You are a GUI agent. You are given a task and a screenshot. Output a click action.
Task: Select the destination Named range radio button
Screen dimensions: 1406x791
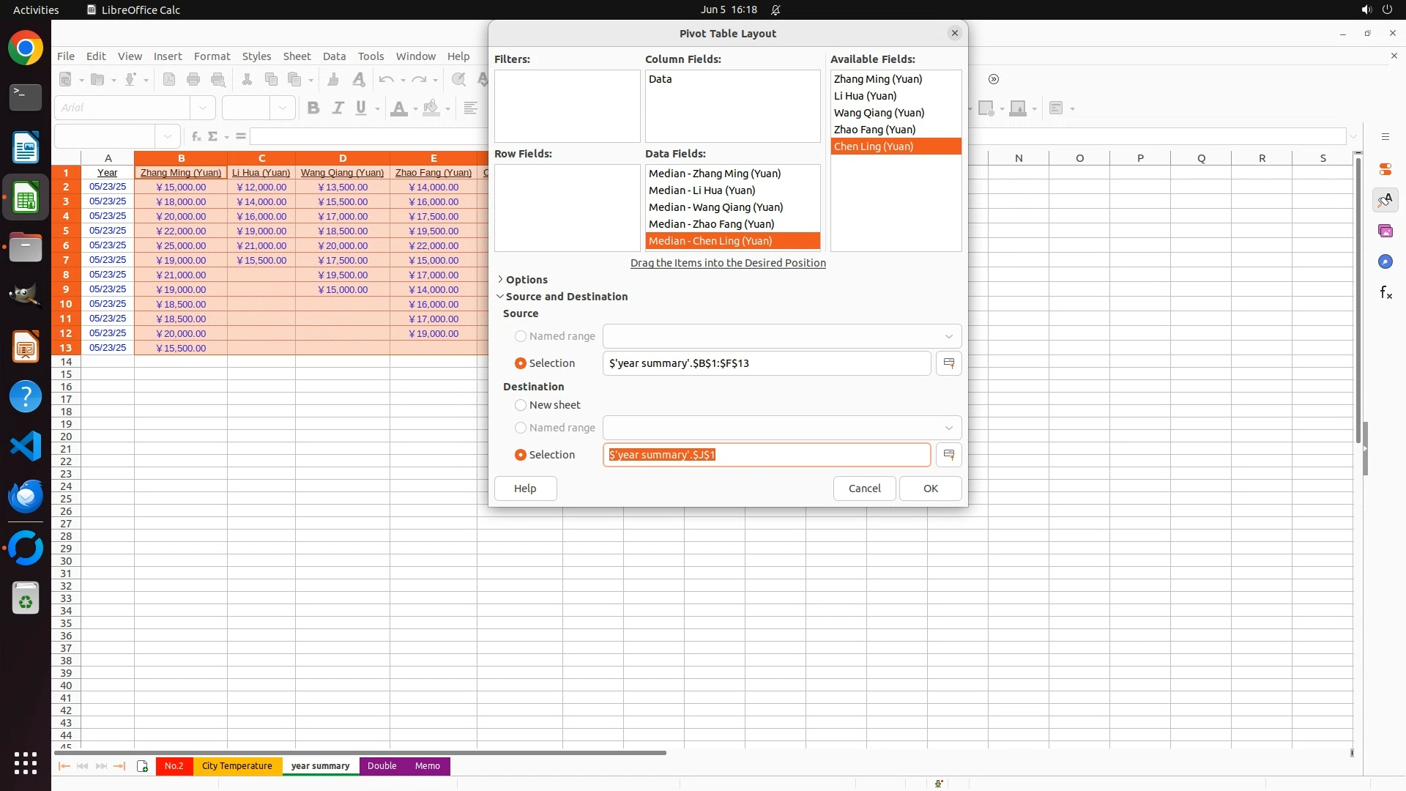pyautogui.click(x=521, y=428)
